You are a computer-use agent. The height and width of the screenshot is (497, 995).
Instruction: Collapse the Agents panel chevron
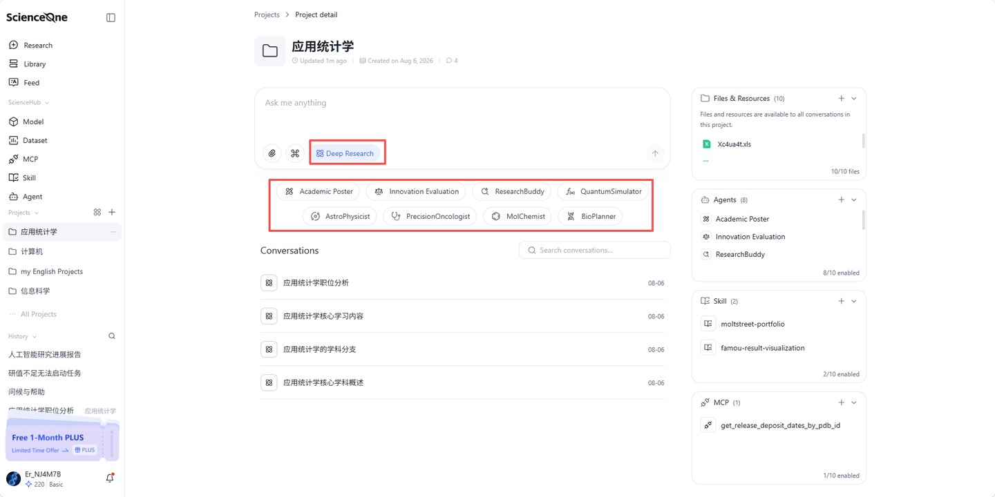point(854,200)
